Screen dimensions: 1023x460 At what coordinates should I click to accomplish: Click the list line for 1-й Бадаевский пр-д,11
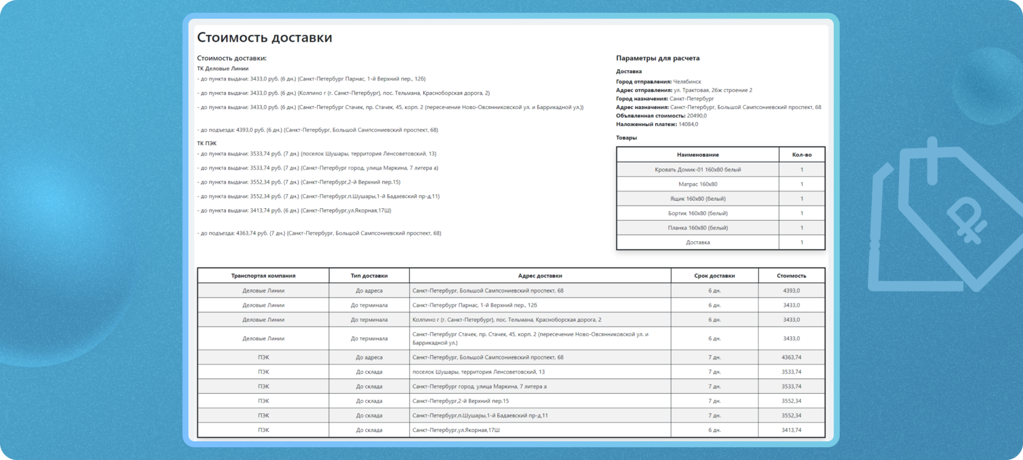[x=318, y=197]
